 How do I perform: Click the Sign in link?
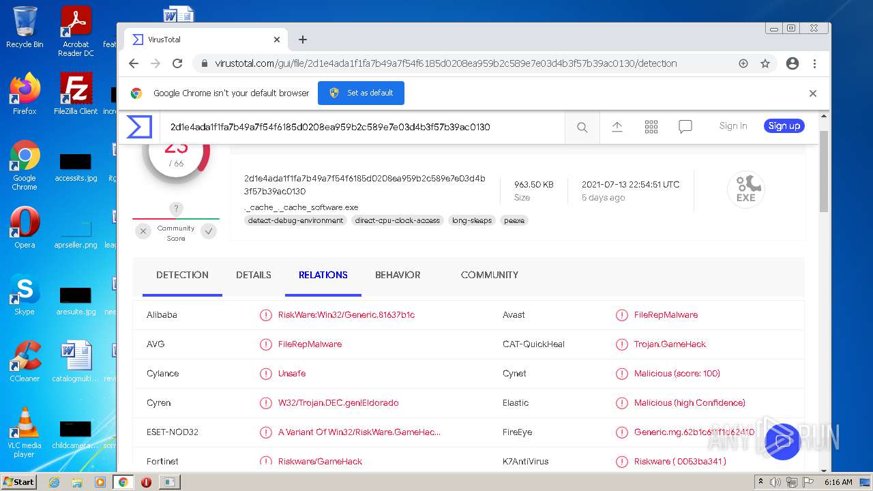(x=733, y=126)
